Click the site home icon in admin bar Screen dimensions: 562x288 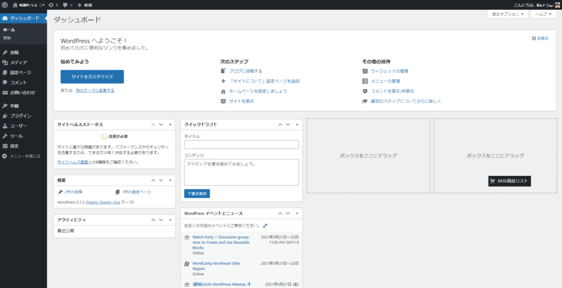click(15, 5)
